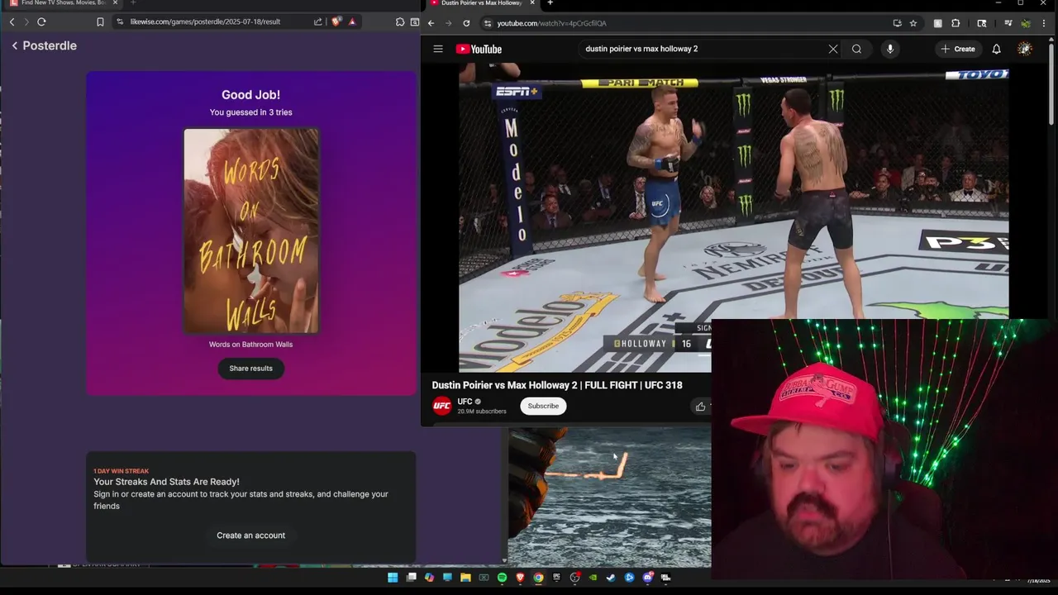Open the UFC channel name link
Screen dimensions: 1058x595
pyautogui.click(x=465, y=402)
